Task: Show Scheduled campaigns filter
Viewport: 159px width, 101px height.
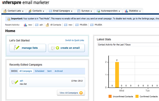Action: point(39,71)
